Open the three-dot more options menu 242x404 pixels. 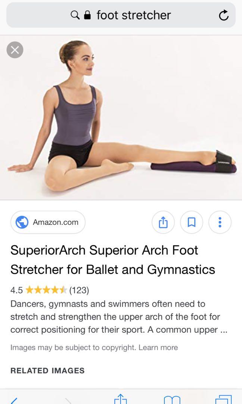(220, 222)
